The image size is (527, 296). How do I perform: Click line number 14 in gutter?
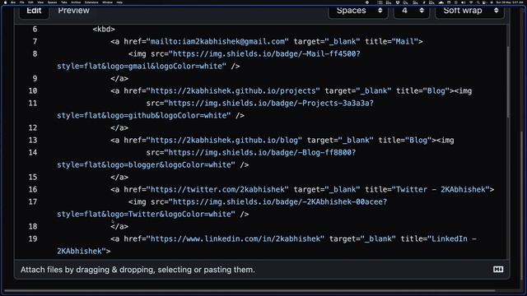point(33,153)
